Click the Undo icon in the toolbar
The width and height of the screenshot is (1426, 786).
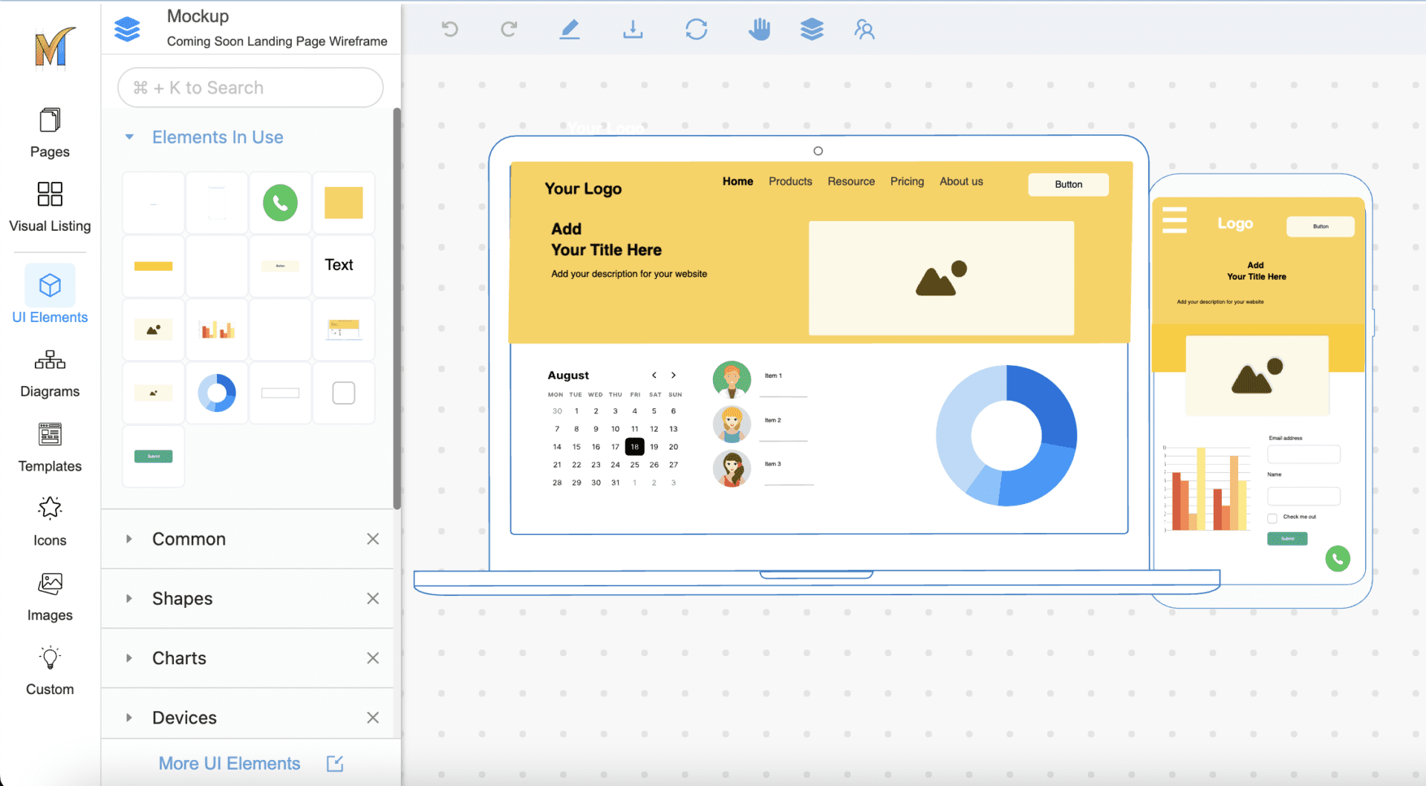click(x=449, y=30)
